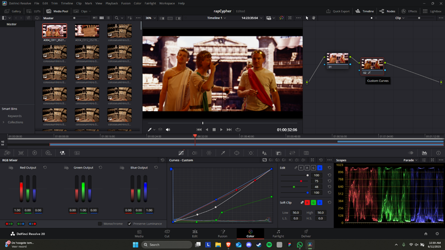Expand the viewer to full screen
Viewport: 445px width, 250px height.
(x=290, y=18)
